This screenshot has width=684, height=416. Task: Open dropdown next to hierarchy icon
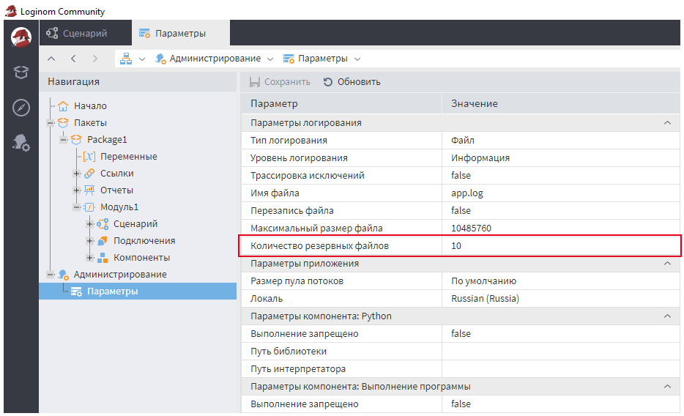(x=142, y=59)
